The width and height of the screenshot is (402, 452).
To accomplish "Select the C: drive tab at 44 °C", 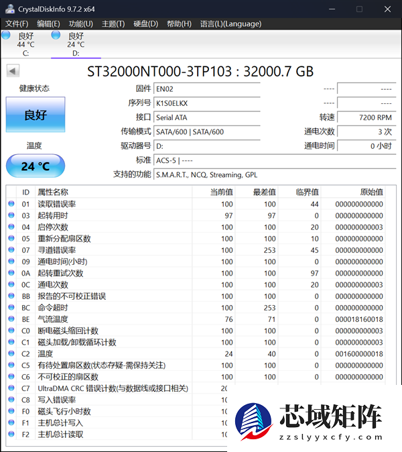I will tap(25, 44).
